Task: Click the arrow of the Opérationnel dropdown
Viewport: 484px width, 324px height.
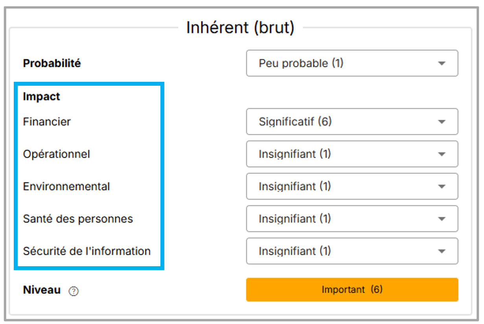Action: click(x=442, y=154)
